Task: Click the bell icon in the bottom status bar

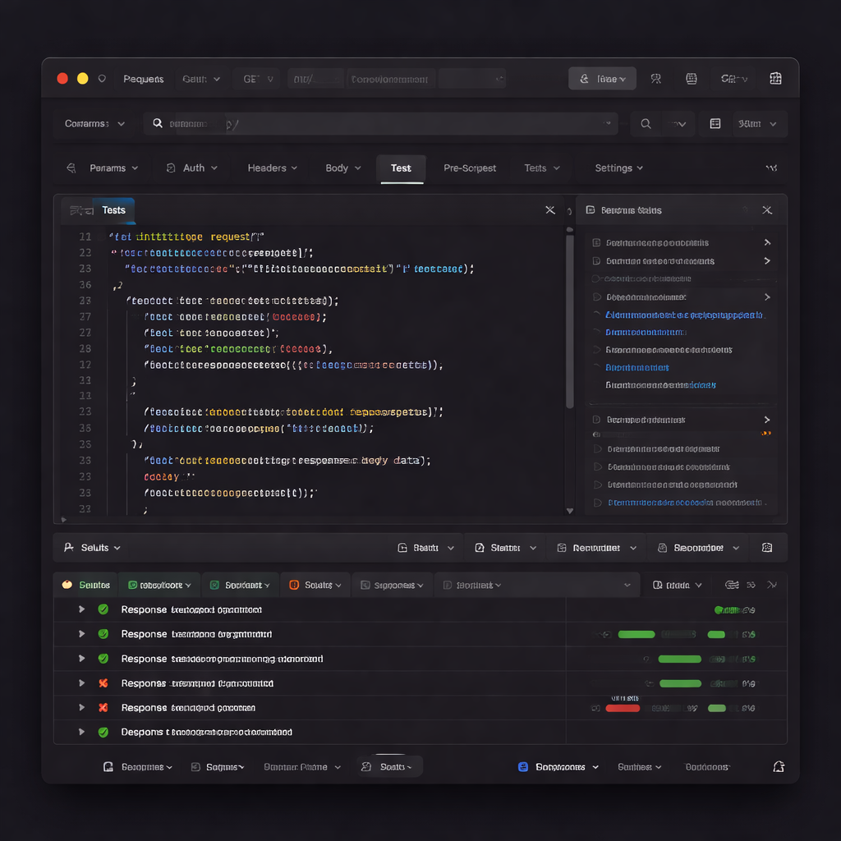Action: (778, 766)
